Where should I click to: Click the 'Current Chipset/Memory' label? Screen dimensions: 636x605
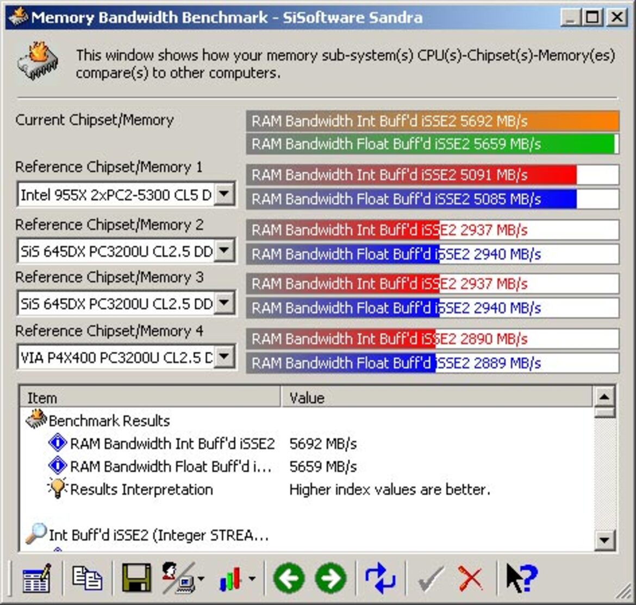tap(95, 120)
